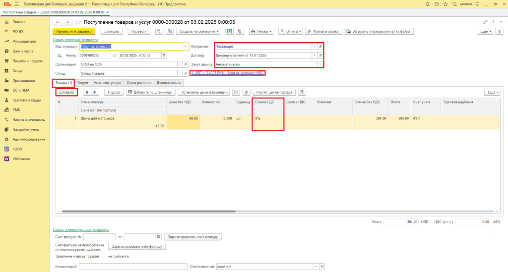
Task: Switch to Агентские услуги tab
Action: coord(107,83)
